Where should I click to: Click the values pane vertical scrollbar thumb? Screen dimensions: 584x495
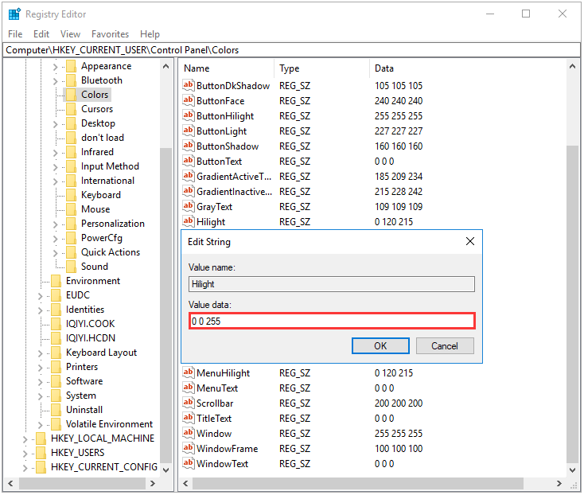(572, 303)
